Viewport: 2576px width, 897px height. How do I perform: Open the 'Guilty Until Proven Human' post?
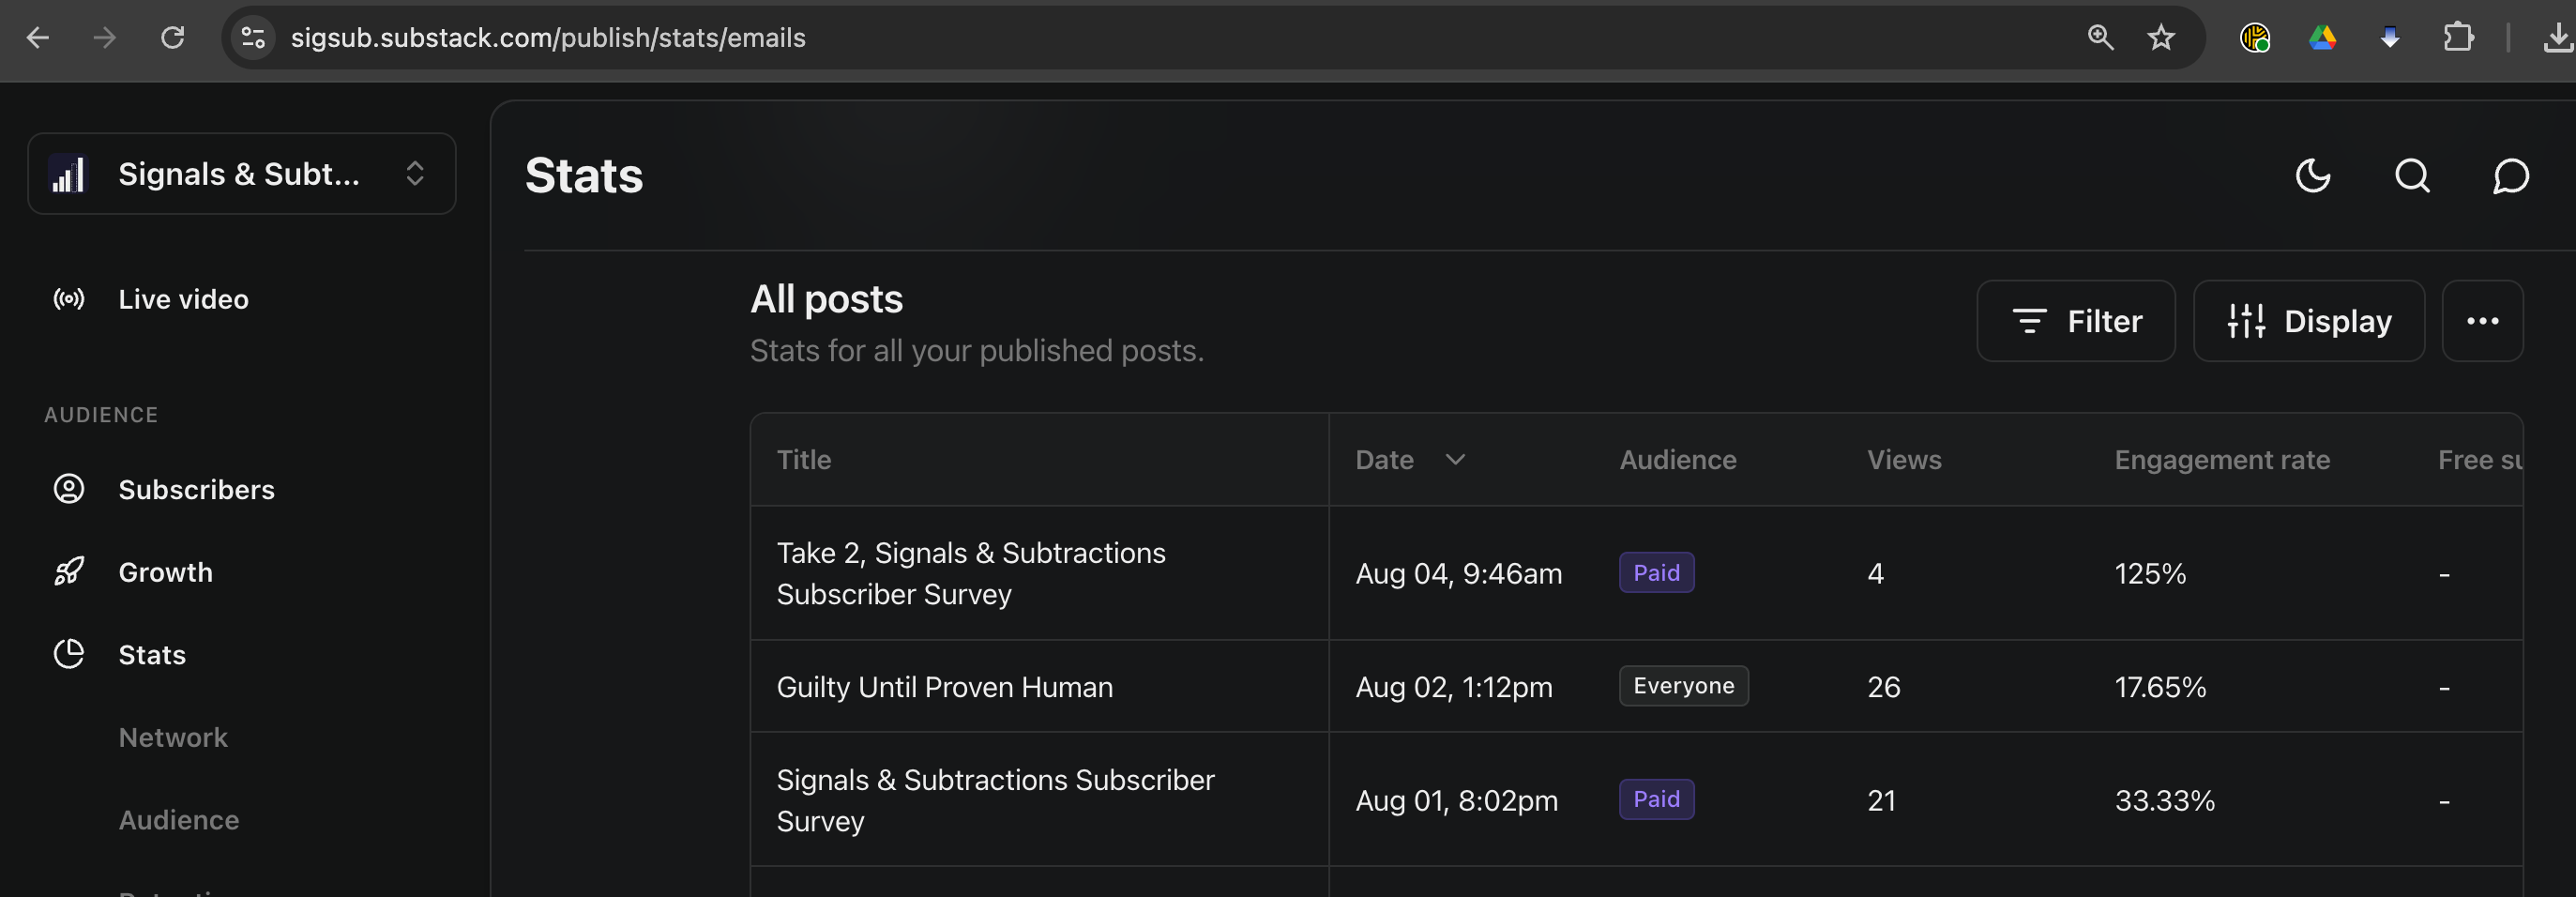pyautogui.click(x=945, y=687)
